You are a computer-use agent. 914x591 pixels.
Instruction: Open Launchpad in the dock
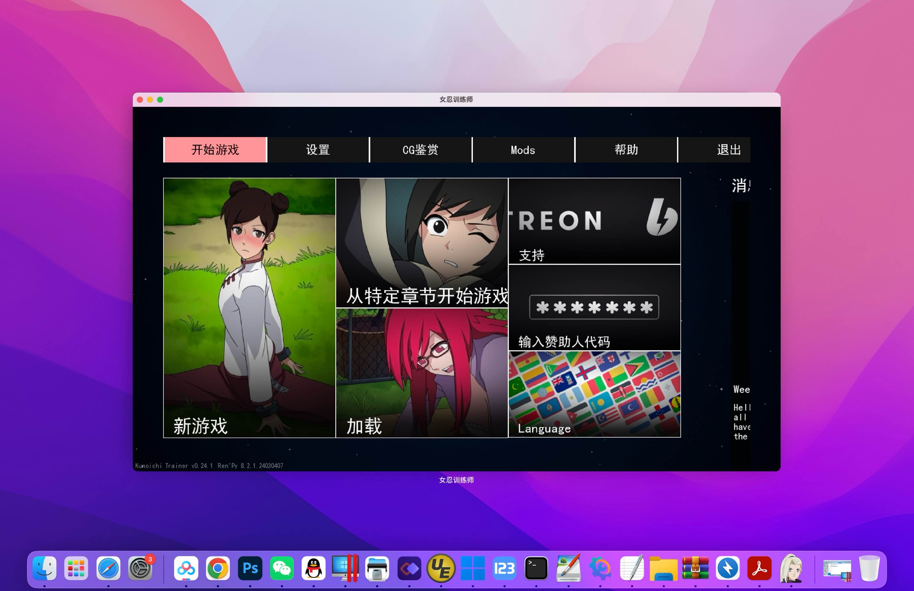(x=76, y=568)
